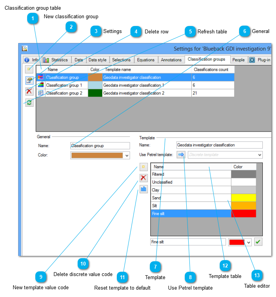Switch to the Statistics tab

[x=57, y=60]
